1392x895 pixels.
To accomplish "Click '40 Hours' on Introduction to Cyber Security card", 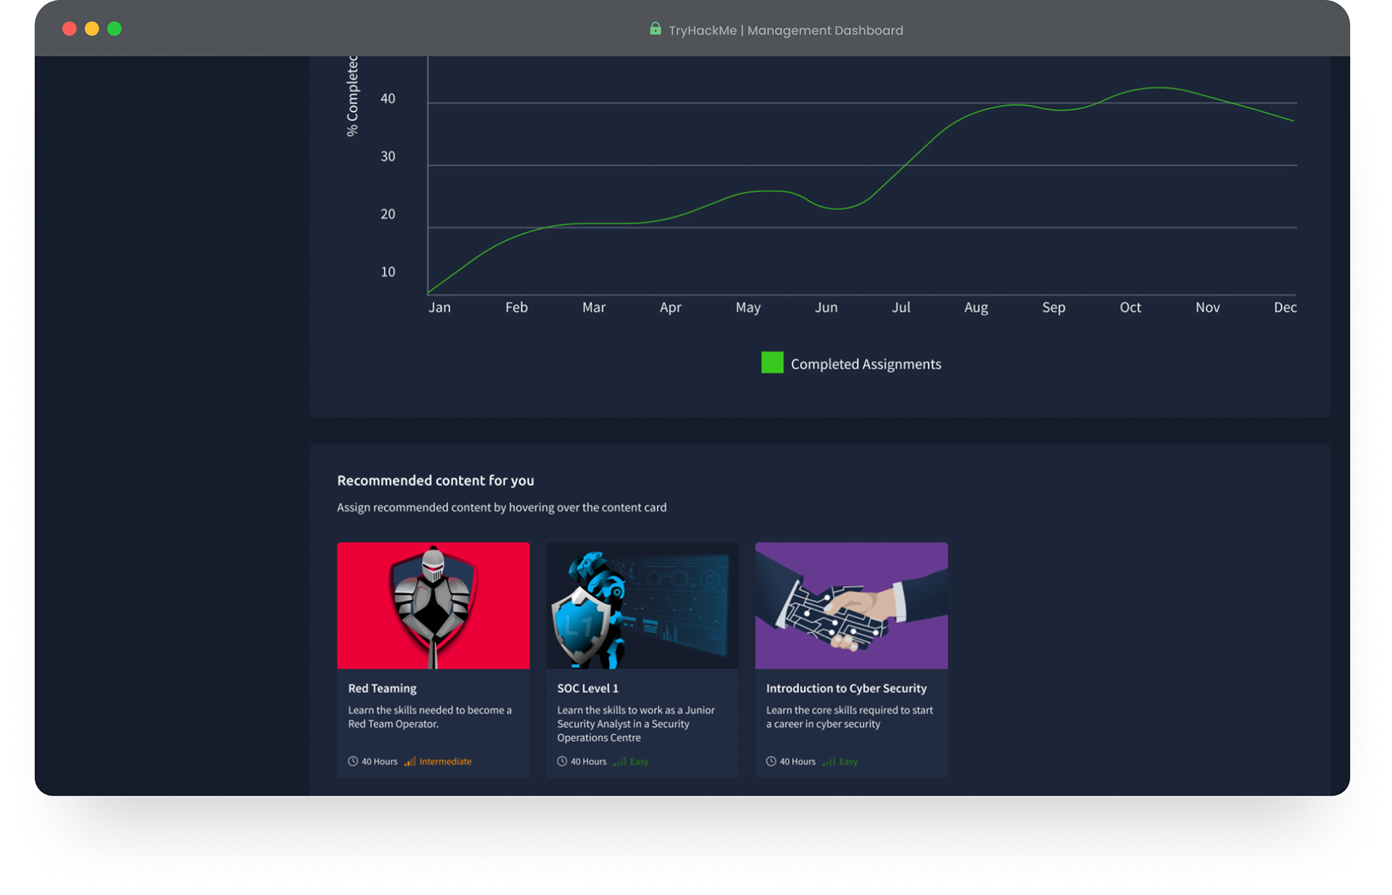I will (x=797, y=761).
